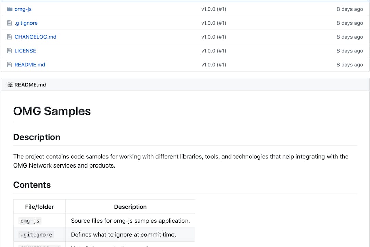This screenshot has height=247, width=370.
Task: Click the File/folder table column header
Action: pyautogui.click(x=39, y=207)
